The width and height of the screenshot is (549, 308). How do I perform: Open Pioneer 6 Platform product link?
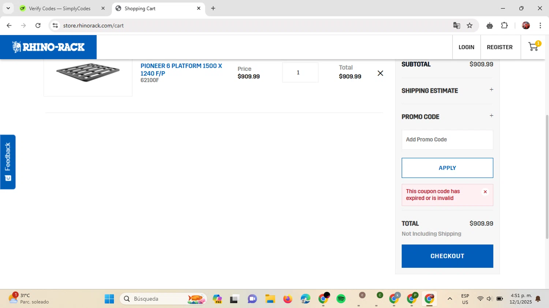coord(181,69)
